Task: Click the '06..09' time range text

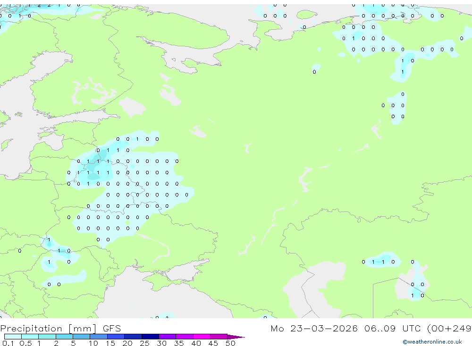Action: [380, 328]
